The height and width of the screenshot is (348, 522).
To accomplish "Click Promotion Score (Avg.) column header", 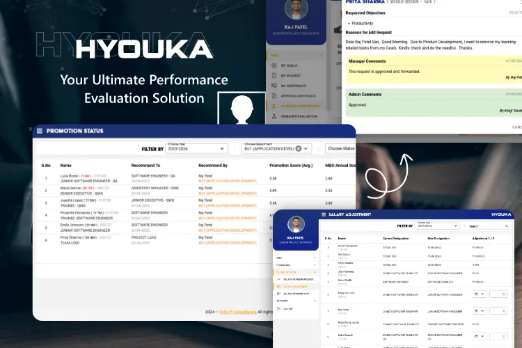I will coord(291,166).
